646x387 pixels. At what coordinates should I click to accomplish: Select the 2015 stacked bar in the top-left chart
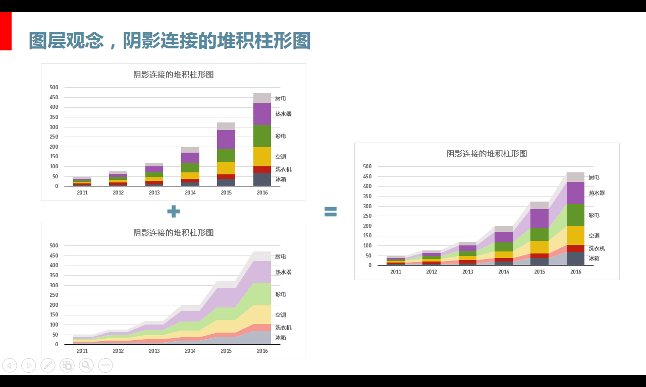pos(226,154)
